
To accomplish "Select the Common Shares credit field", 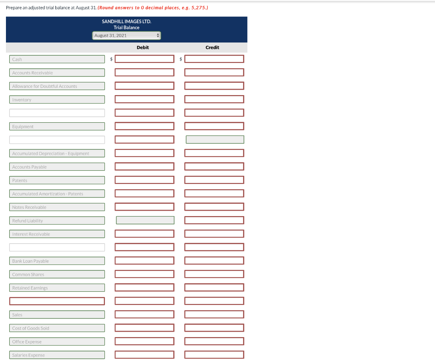I will [214, 274].
